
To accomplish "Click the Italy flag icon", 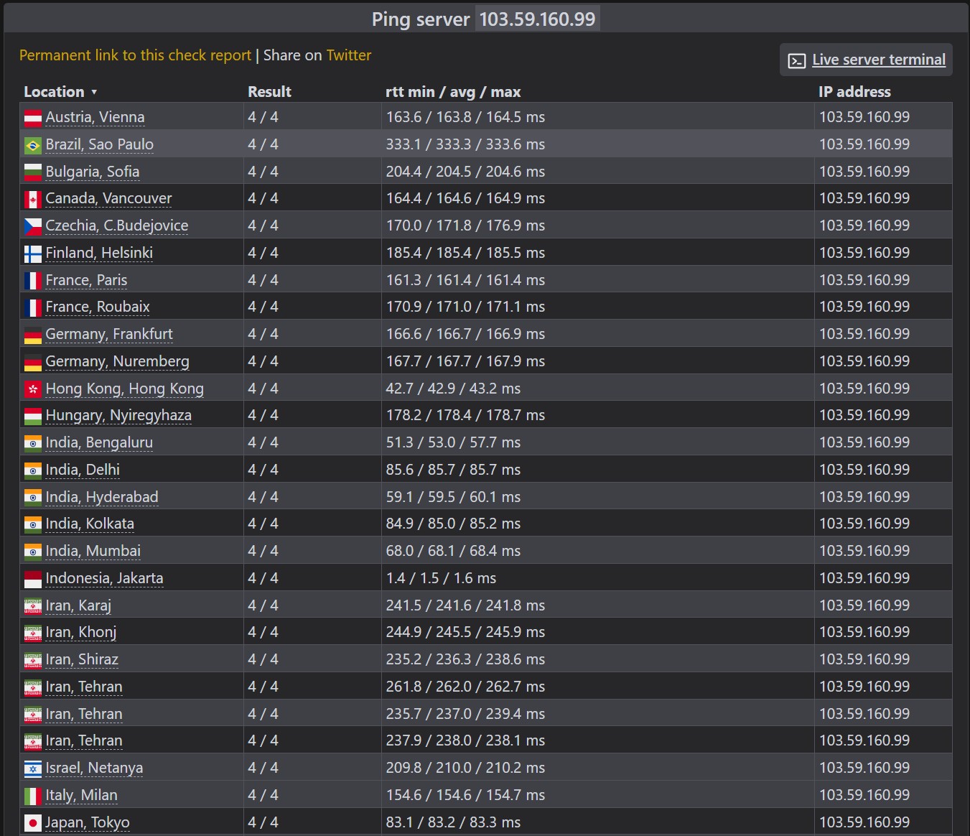I will (33, 796).
